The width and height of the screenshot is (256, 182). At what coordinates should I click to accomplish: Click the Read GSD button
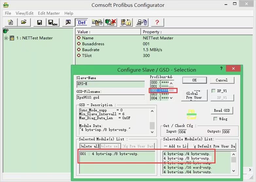pyautogui.click(x=222, y=110)
